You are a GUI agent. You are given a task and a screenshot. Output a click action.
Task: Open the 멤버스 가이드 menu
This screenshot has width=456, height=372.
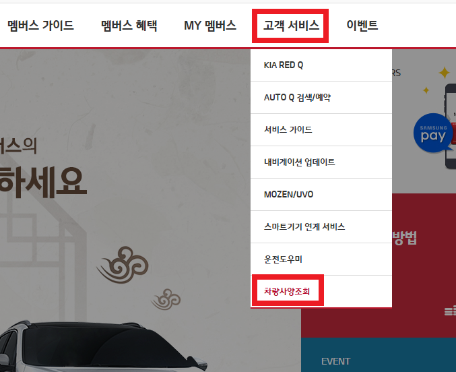tap(40, 26)
